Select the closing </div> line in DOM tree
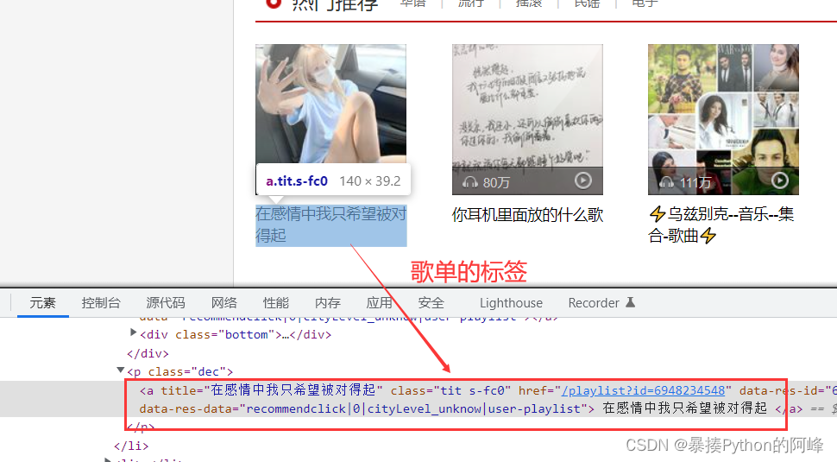The width and height of the screenshot is (837, 462). (x=148, y=353)
